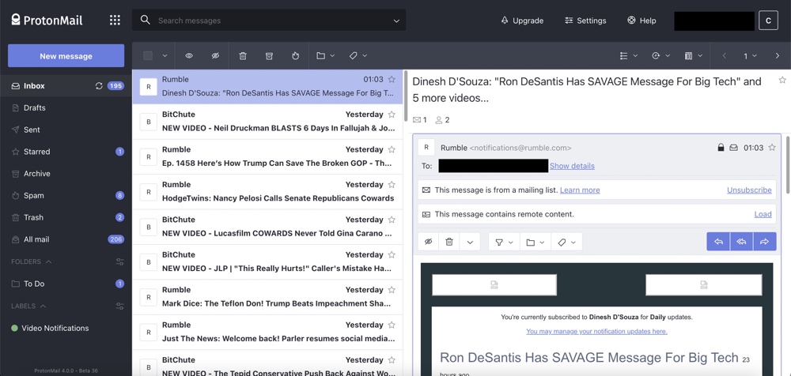Viewport: 791px width, 376px height.
Task: Star the Lucasfilm COWARDS BitChute message
Action: point(392,220)
